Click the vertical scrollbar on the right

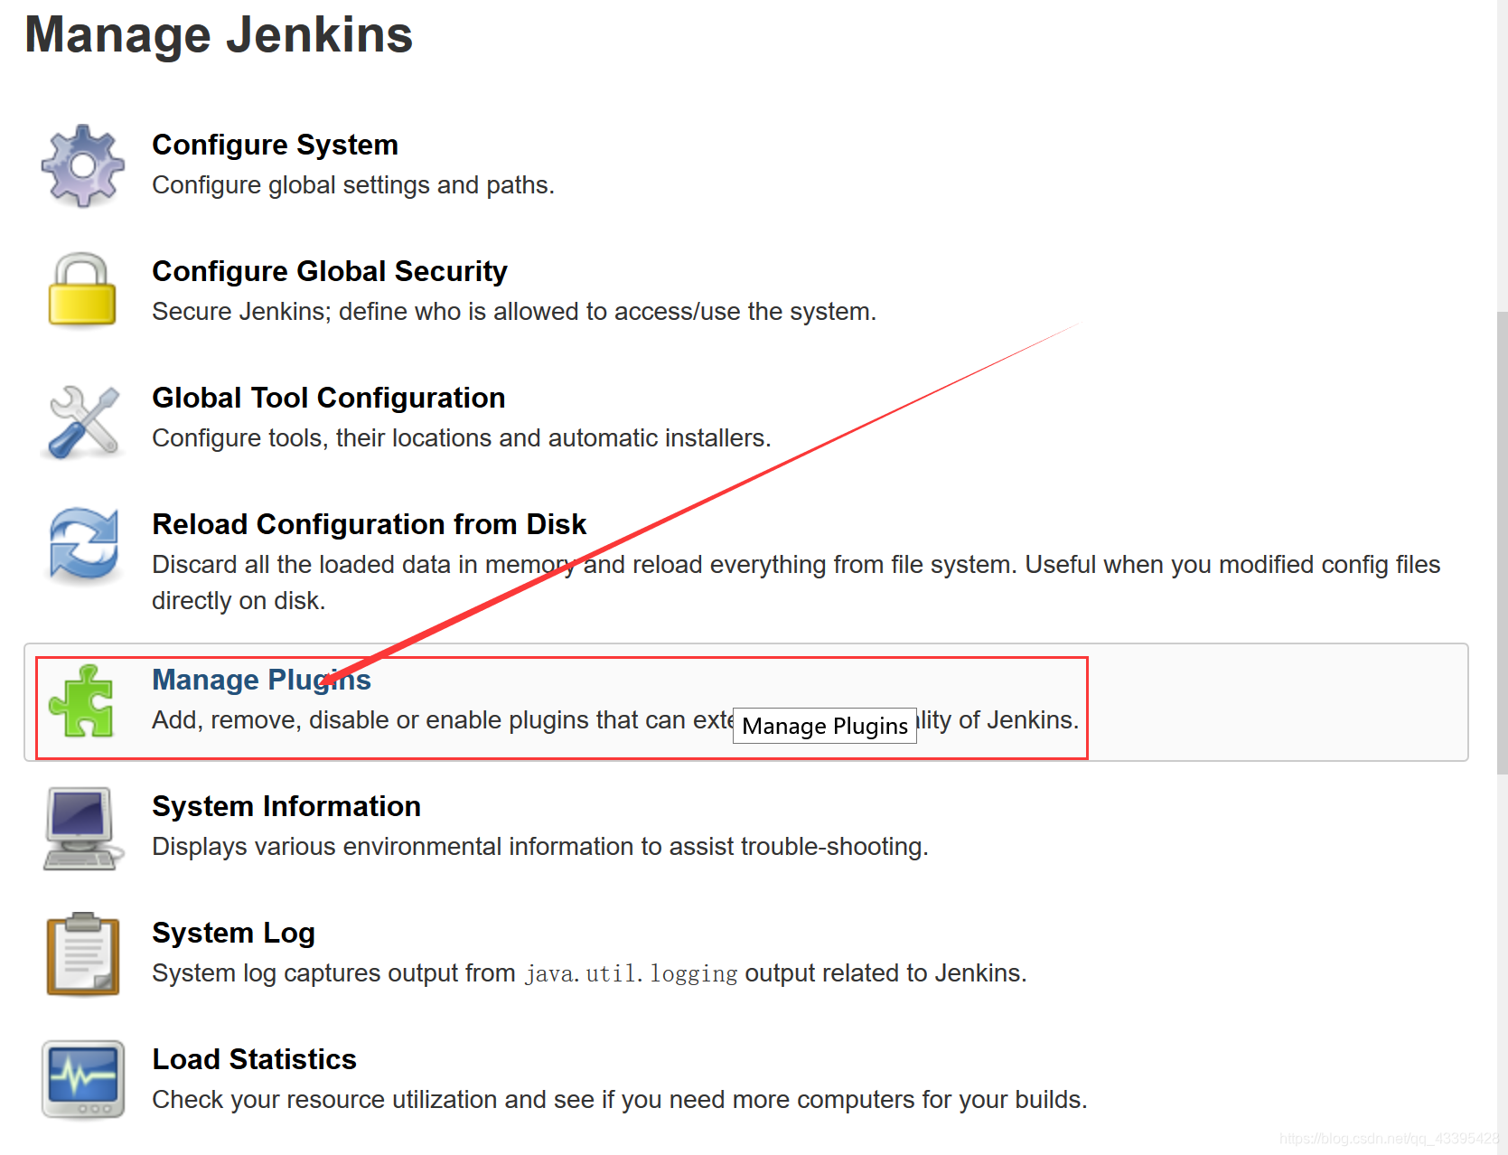coord(1502,542)
